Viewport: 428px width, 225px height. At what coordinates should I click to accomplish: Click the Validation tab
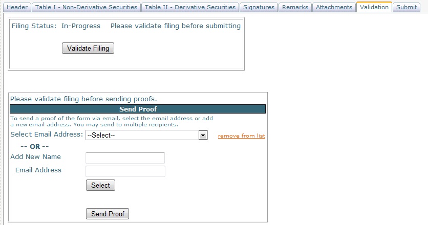(374, 7)
